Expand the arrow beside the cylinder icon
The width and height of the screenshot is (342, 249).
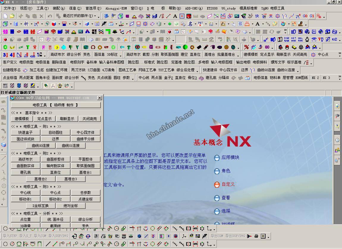coord(21,24)
